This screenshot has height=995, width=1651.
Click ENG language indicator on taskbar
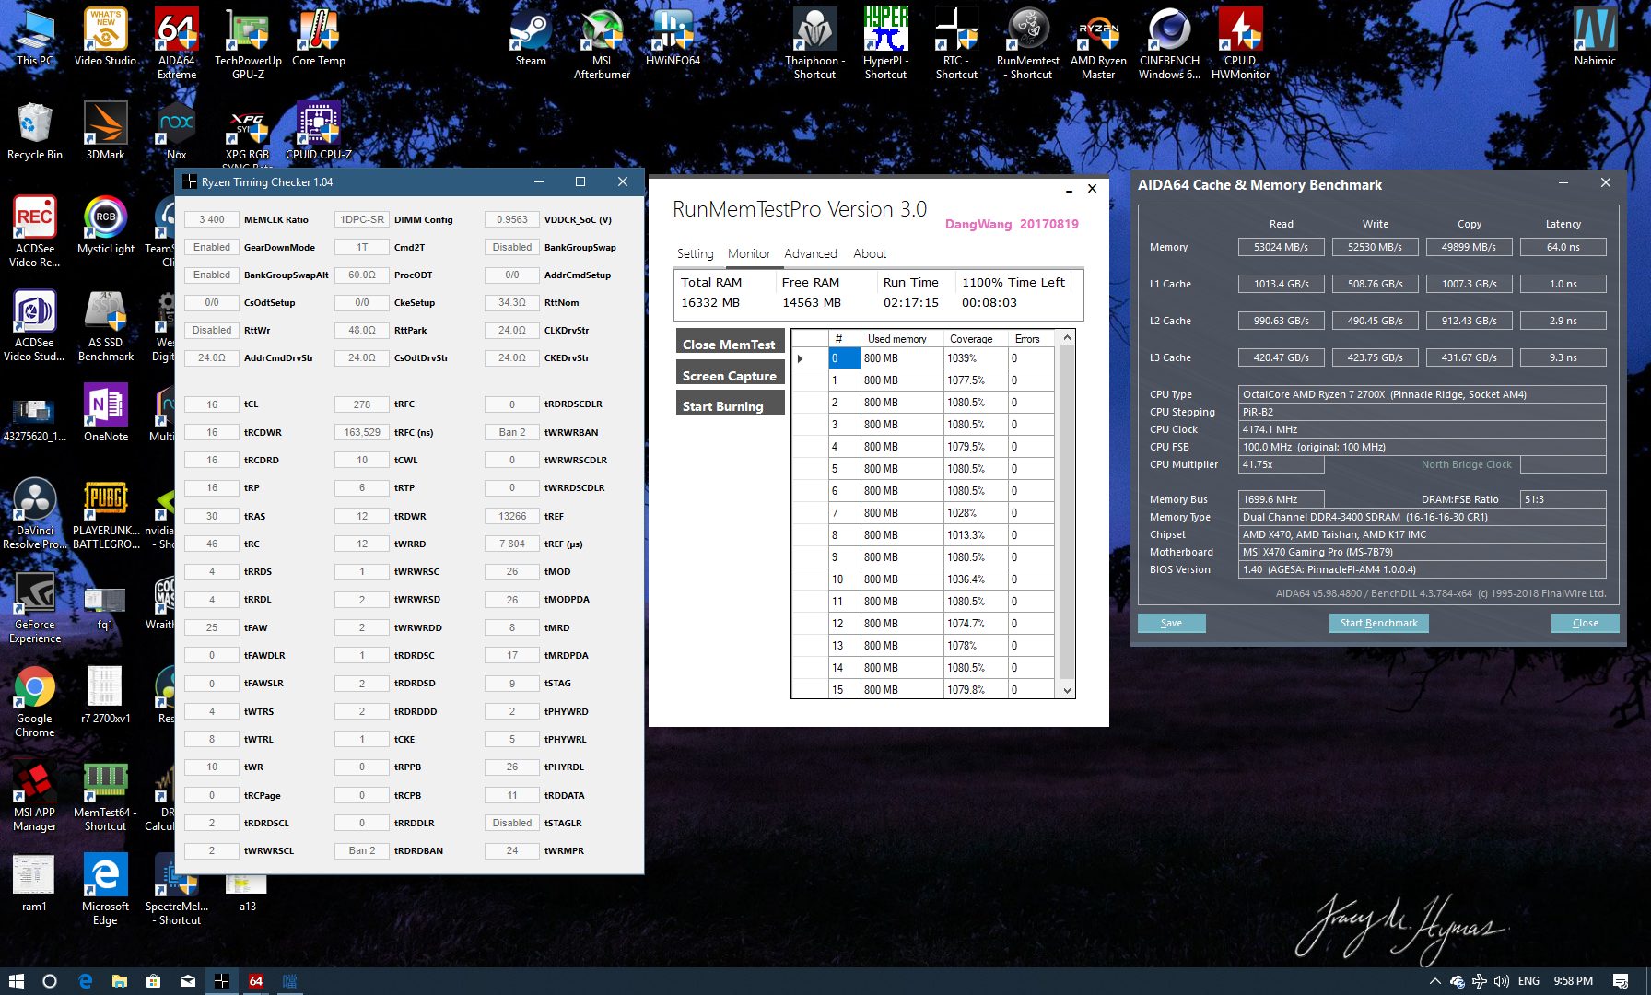1528,981
